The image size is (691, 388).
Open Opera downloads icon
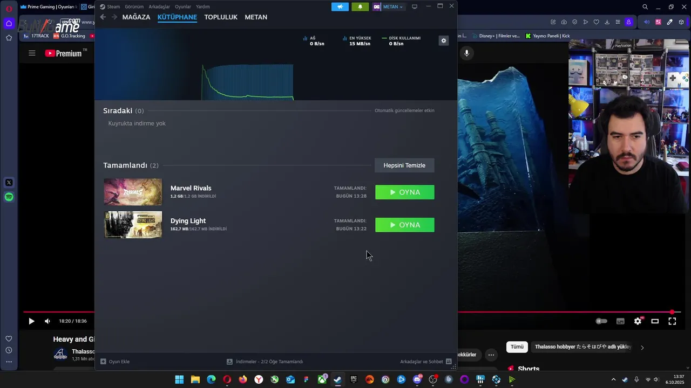(607, 22)
